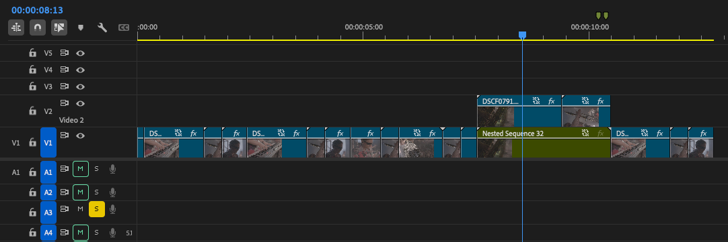Toggle V1 track targeting button
The image size is (728, 242).
click(48, 143)
